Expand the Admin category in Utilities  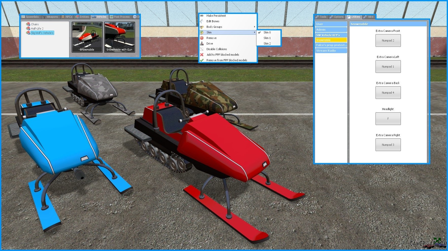(331, 30)
